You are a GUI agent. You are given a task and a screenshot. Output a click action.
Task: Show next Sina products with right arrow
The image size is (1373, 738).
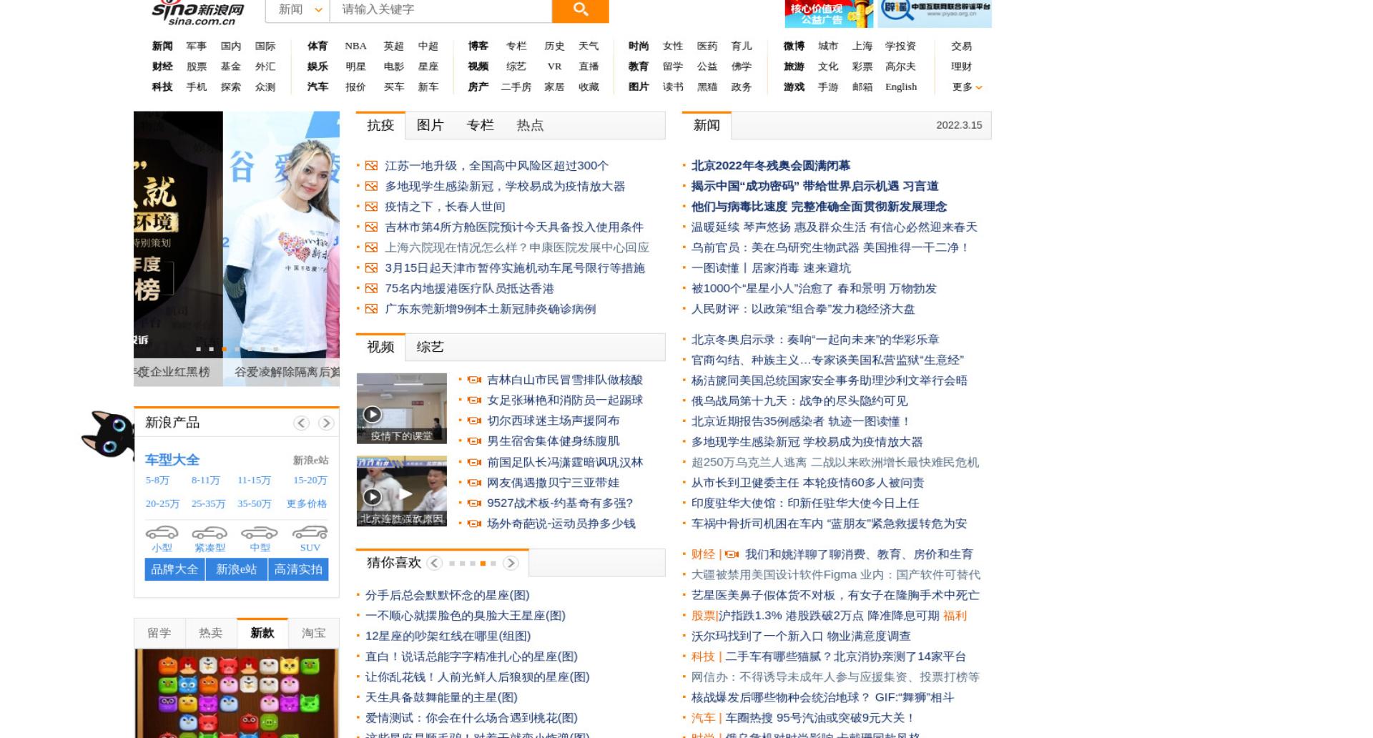coord(326,423)
